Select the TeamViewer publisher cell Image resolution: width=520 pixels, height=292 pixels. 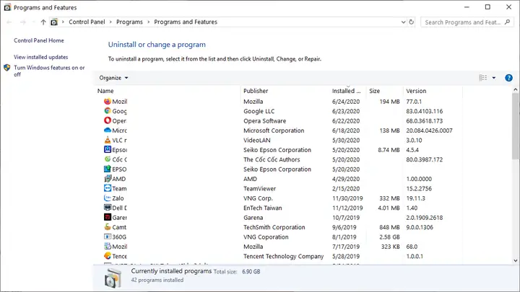coord(260,188)
